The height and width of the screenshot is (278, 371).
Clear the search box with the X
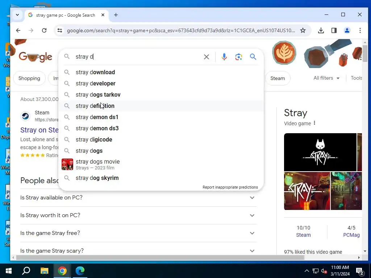pyautogui.click(x=206, y=57)
